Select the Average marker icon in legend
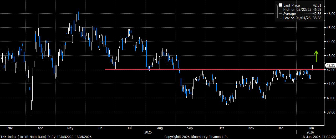The image size is (336, 139). click(x=281, y=14)
